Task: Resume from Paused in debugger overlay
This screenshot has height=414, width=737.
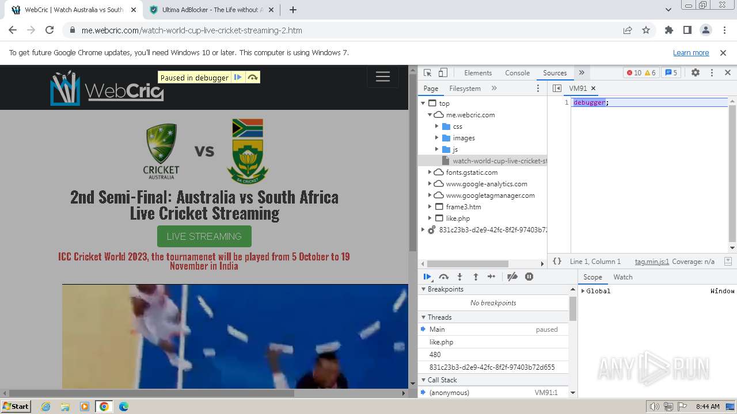Action: pos(238,78)
